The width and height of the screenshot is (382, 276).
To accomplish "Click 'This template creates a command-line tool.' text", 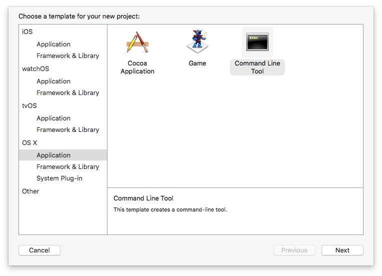I will [170, 209].
